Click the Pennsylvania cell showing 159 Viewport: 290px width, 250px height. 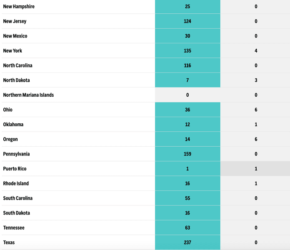(x=187, y=154)
